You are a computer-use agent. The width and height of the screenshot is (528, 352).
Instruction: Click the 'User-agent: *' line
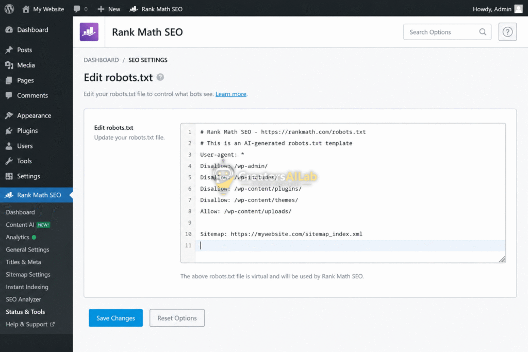click(x=222, y=155)
